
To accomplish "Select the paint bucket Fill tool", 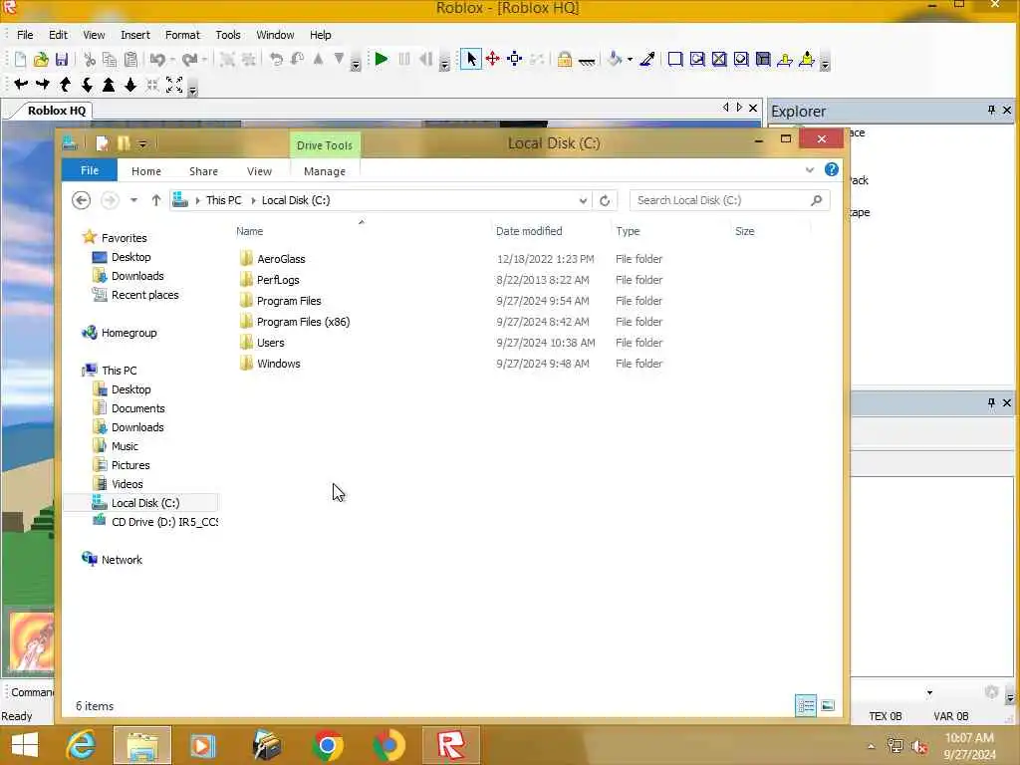I will 614,60.
